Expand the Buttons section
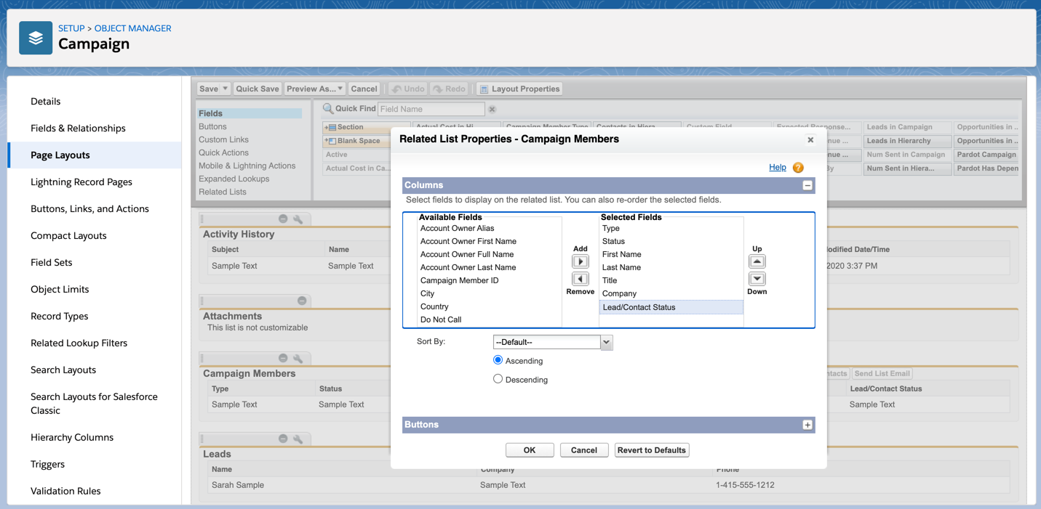Screen dimensions: 1041x509 coord(807,425)
